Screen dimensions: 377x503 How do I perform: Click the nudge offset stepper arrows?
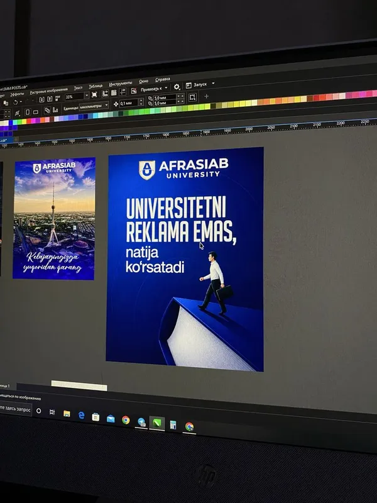pyautogui.click(x=141, y=102)
